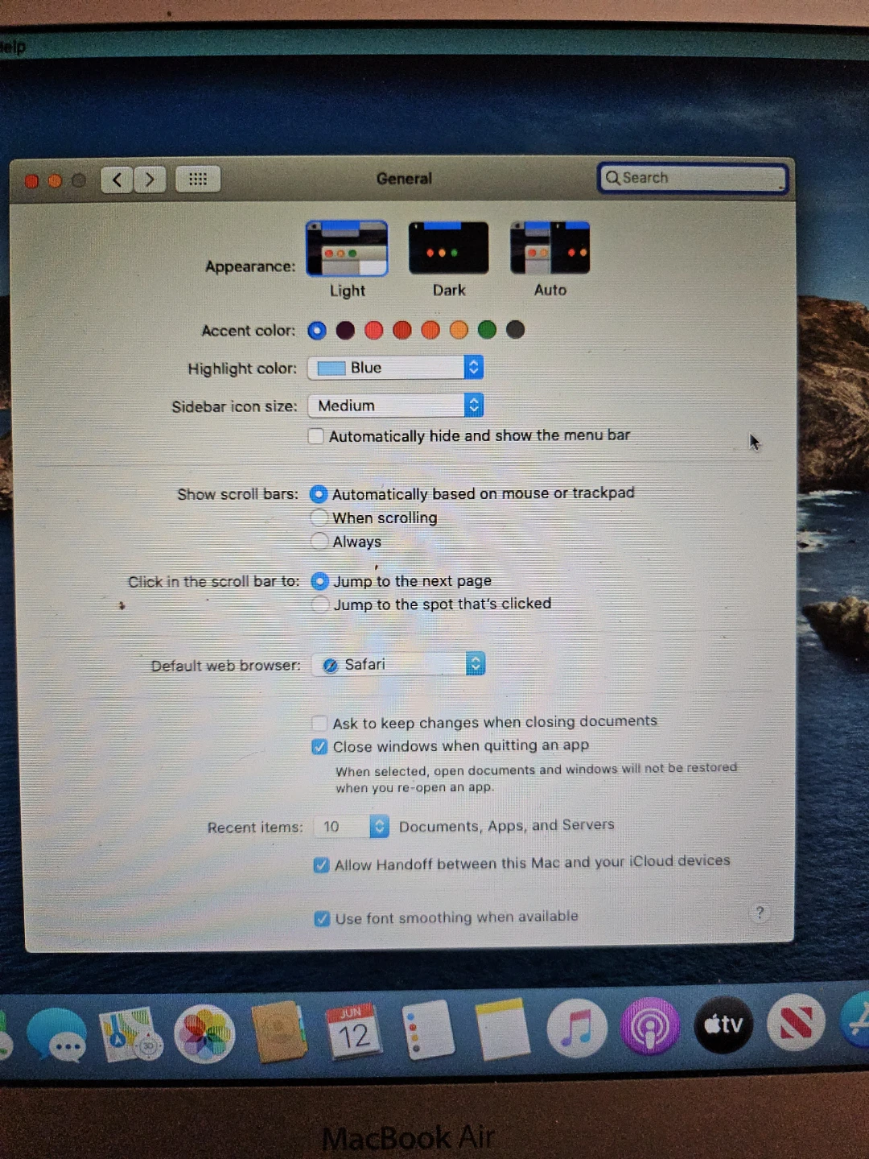Choose the graphite accent color
The height and width of the screenshot is (1159, 869).
(x=516, y=329)
